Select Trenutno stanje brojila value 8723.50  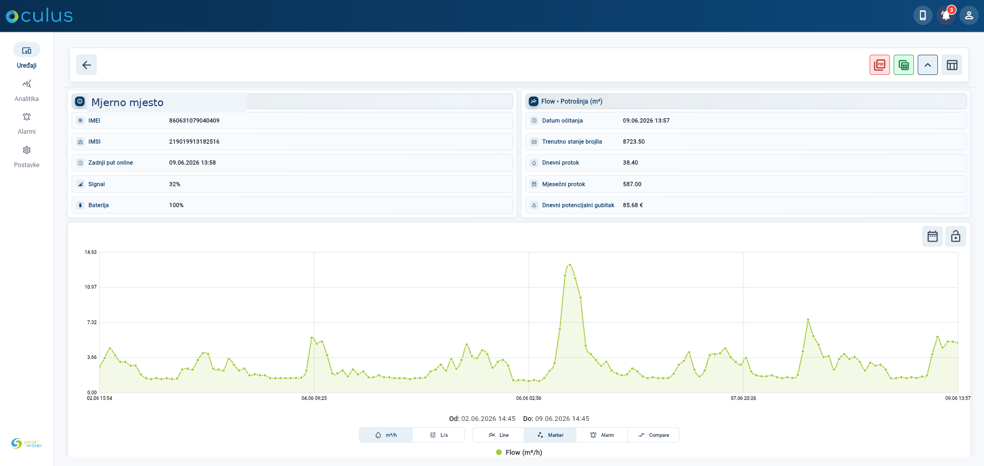634,141
